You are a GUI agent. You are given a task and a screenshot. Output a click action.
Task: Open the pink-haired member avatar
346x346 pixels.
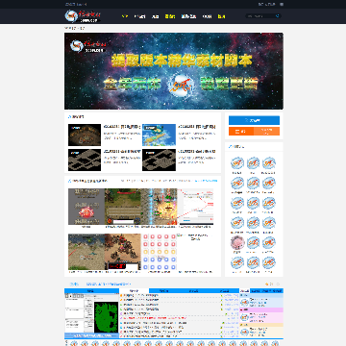[x=237, y=242]
